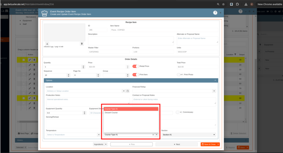Click the Sequence spinner arrows

[68, 75]
